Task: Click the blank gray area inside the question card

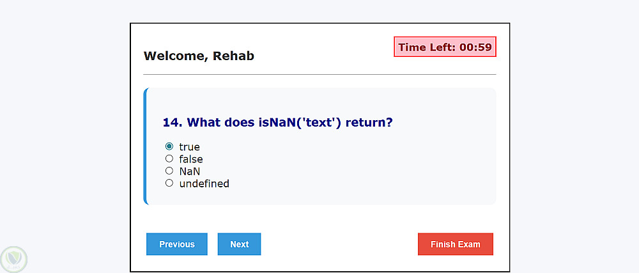Action: [x=383, y=166]
